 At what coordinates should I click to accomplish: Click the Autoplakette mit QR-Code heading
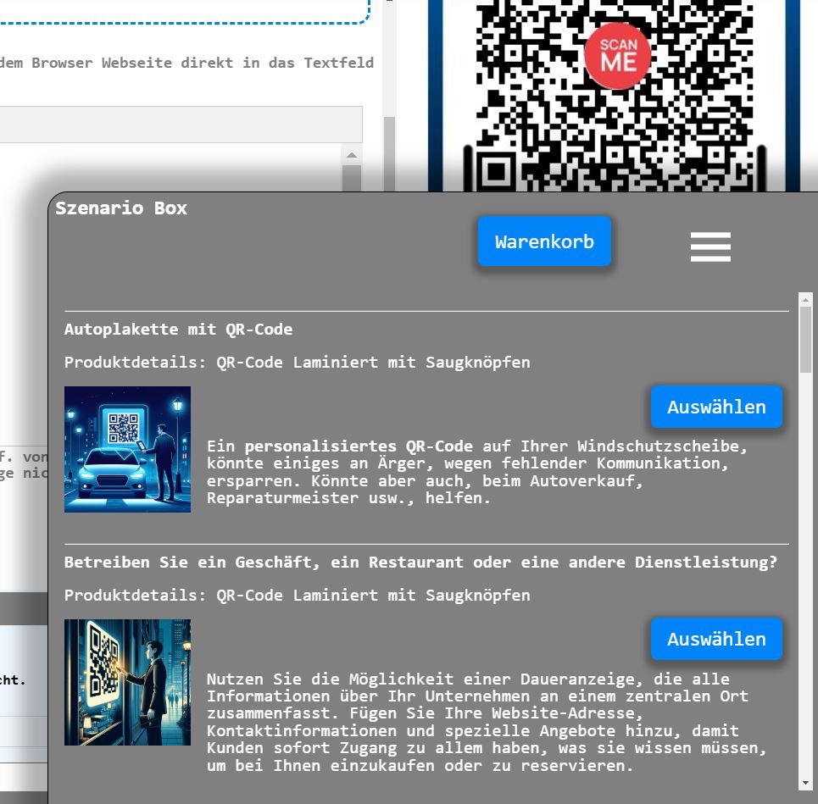click(x=178, y=330)
